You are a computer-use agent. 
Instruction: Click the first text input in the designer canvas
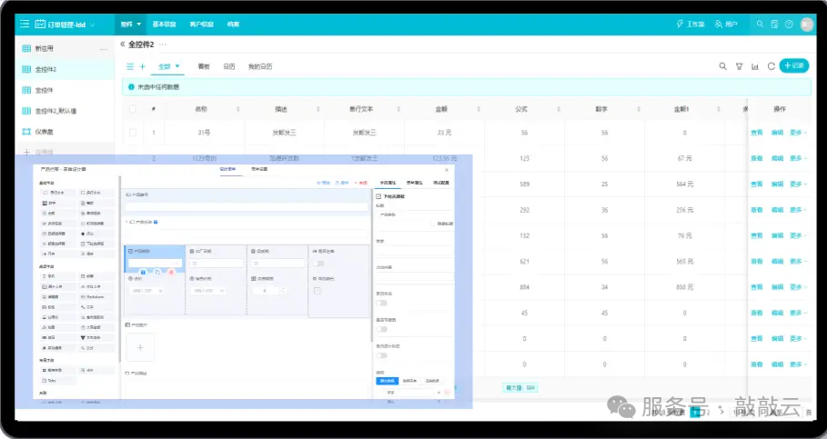[x=247, y=207]
